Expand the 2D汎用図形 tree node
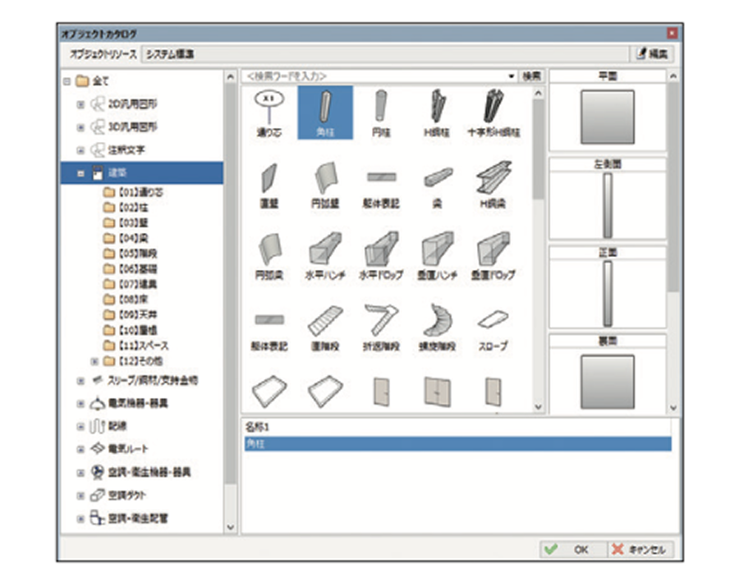 point(80,104)
